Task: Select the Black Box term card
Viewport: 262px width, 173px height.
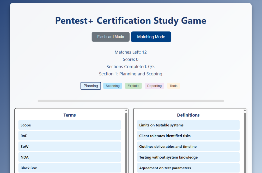Action: 70,168
